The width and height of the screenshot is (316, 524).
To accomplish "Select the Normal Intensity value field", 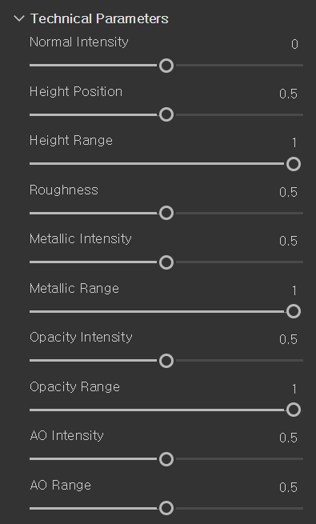I will (294, 44).
